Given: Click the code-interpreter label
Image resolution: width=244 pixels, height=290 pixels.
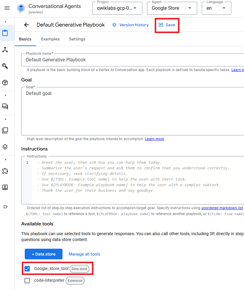Looking at the screenshot, I should (x=49, y=280).
